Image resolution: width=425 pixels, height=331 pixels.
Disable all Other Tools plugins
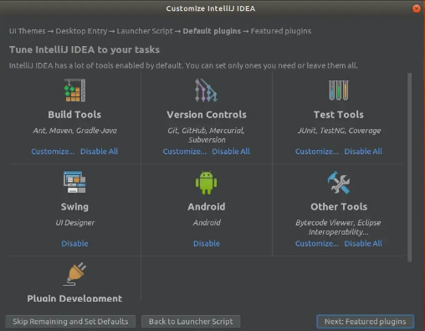[363, 244]
